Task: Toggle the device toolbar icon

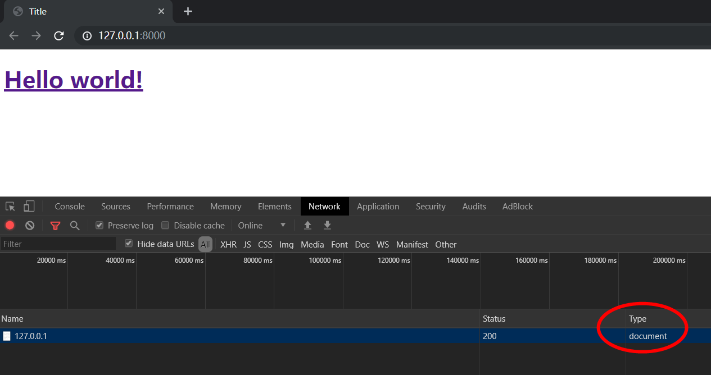Action: click(x=29, y=207)
